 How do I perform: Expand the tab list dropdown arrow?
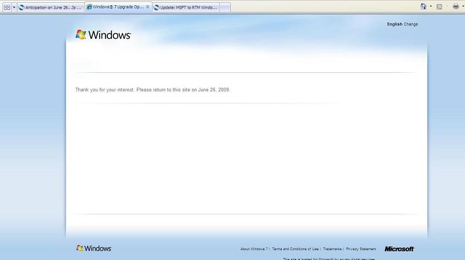[14, 8]
